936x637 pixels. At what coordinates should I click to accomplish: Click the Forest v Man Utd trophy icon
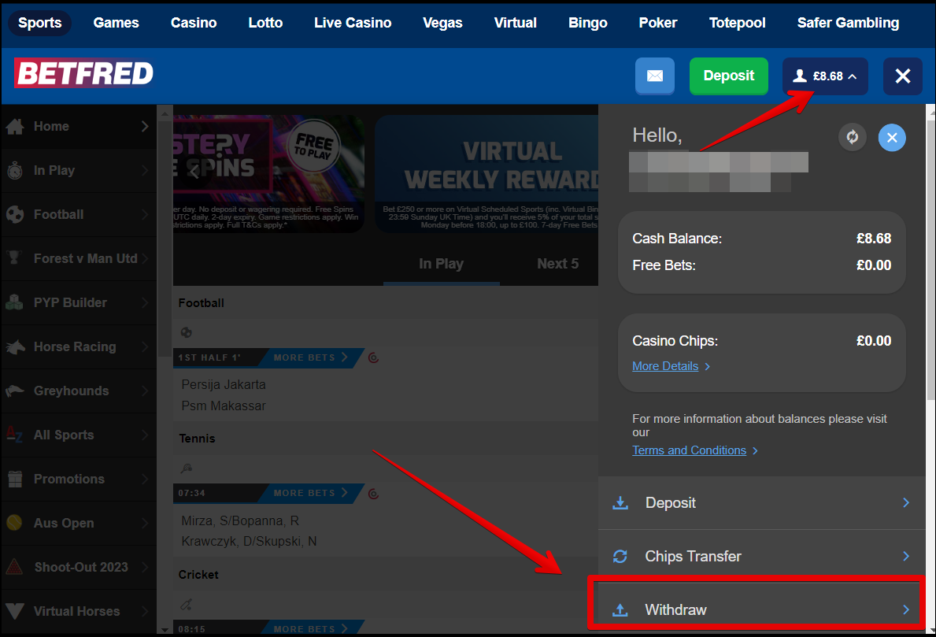click(14, 258)
